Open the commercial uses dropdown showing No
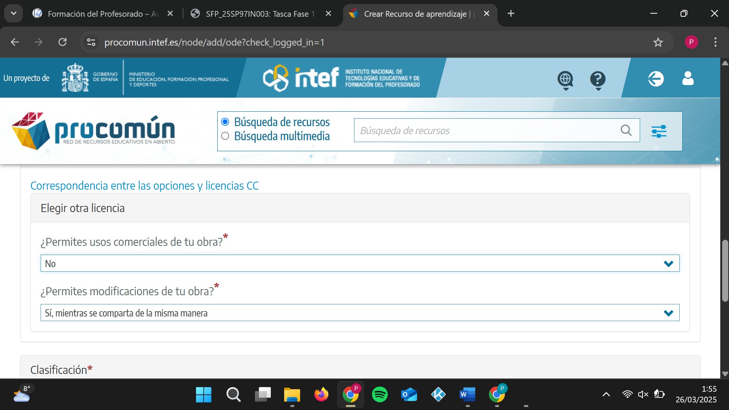The height and width of the screenshot is (410, 729). coord(359,263)
